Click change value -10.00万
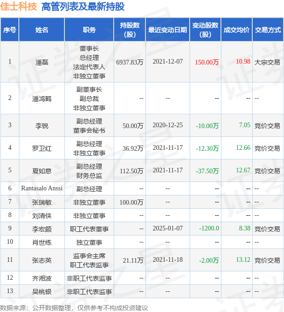This screenshot has width=284, height=312. pyautogui.click(x=207, y=126)
